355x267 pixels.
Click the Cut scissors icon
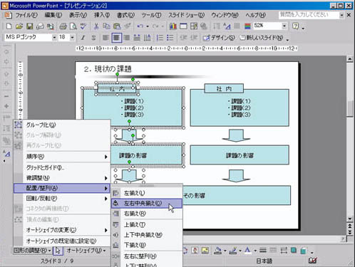96,26
